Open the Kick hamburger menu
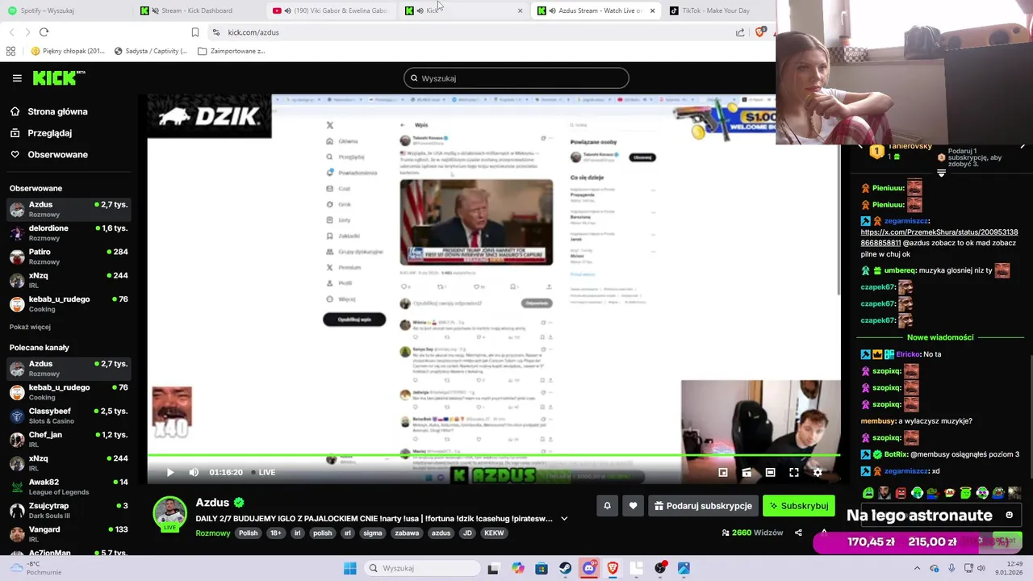The height and width of the screenshot is (581, 1033). pyautogui.click(x=17, y=78)
